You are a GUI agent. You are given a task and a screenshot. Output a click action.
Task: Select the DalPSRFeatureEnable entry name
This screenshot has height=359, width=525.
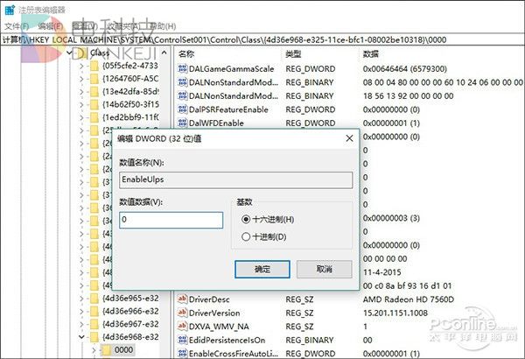coord(228,109)
